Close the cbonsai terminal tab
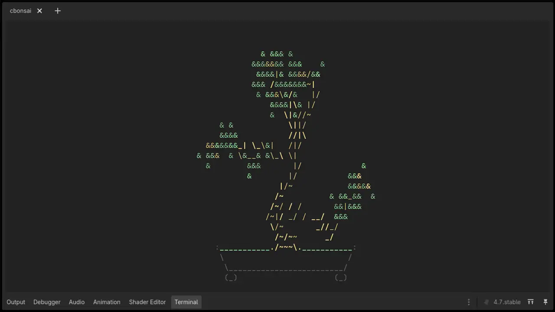 pyautogui.click(x=39, y=11)
